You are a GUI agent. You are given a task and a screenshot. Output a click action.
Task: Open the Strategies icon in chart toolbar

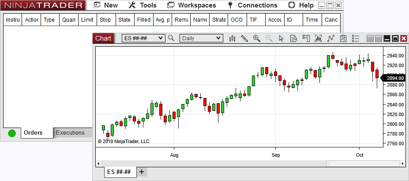pos(331,38)
